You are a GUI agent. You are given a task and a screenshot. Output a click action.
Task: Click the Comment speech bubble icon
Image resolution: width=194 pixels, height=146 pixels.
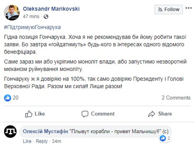[85, 114]
